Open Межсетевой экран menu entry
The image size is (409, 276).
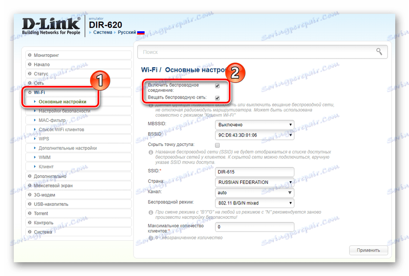click(78, 186)
